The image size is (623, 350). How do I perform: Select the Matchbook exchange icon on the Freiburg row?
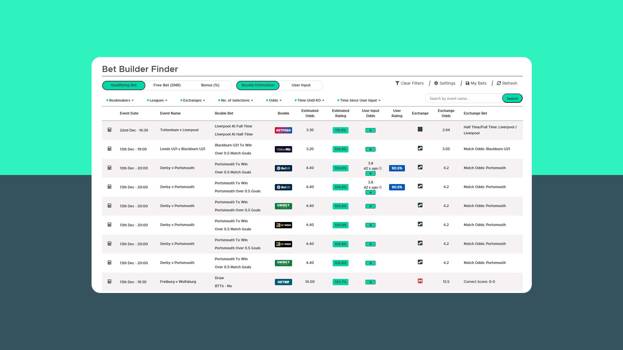point(420,281)
